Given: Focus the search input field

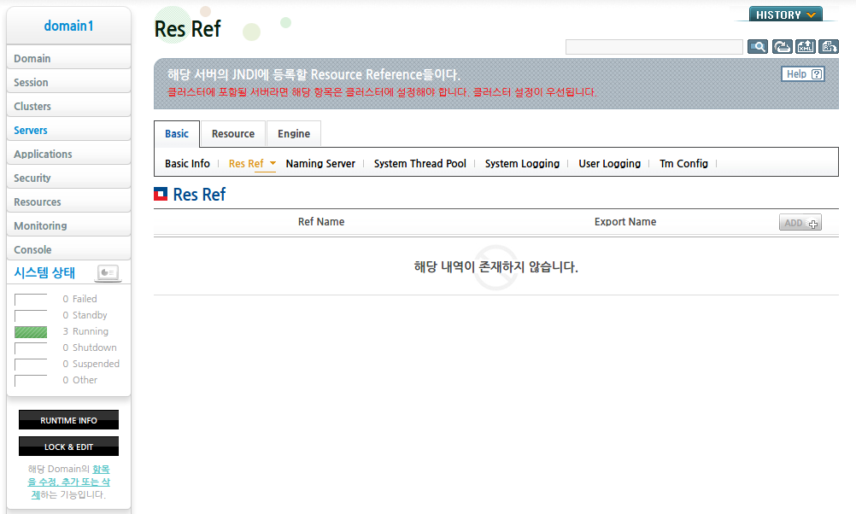Looking at the screenshot, I should (654, 47).
